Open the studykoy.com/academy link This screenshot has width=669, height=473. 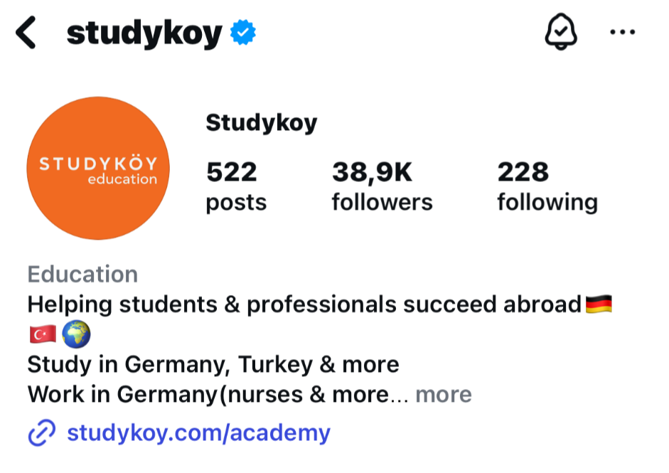coord(198,432)
